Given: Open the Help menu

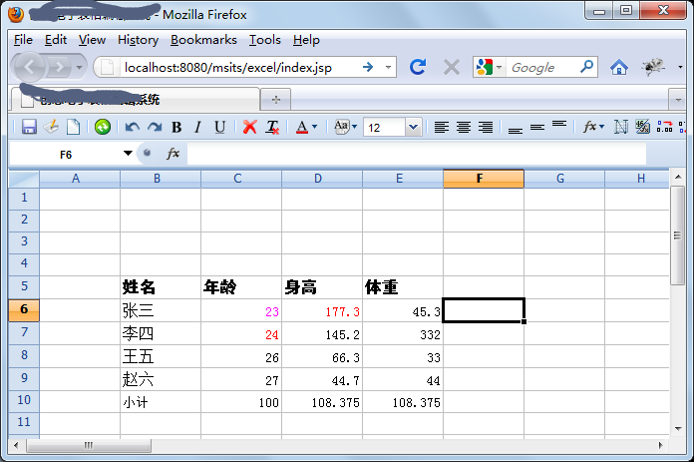Looking at the screenshot, I should coord(306,40).
